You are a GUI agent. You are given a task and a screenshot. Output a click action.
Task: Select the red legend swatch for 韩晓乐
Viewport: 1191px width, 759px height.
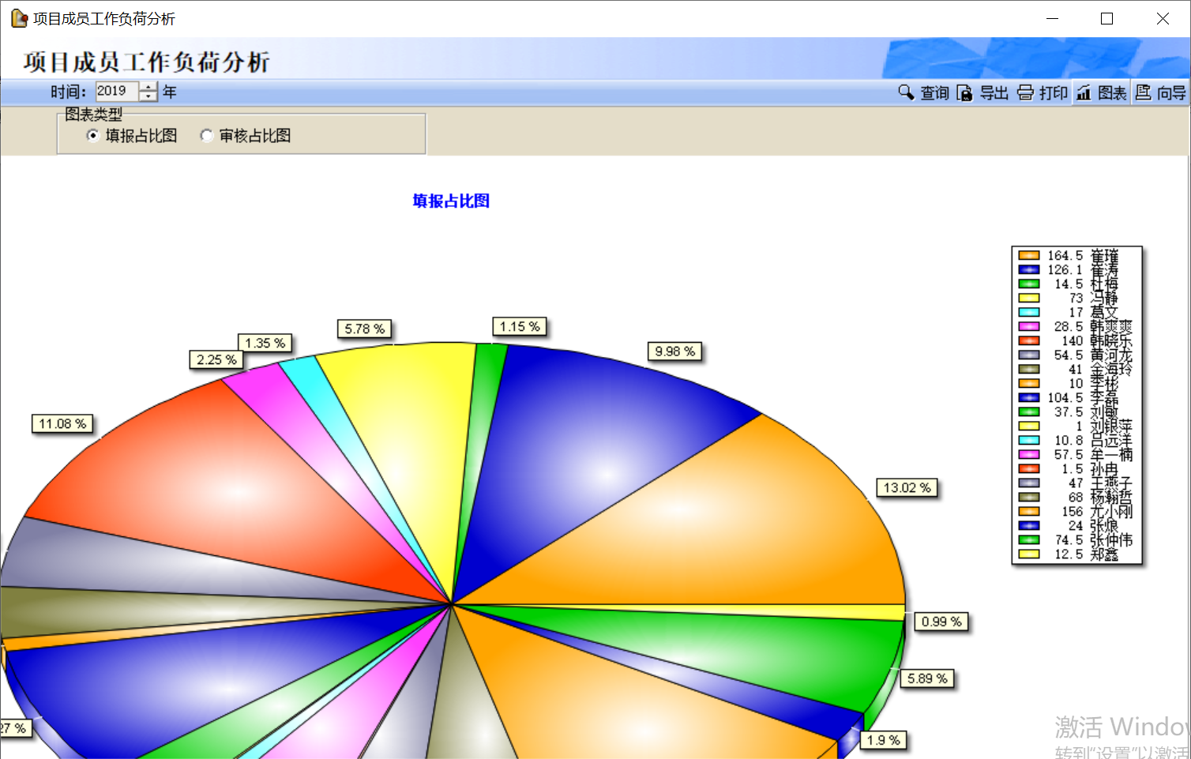click(1028, 340)
